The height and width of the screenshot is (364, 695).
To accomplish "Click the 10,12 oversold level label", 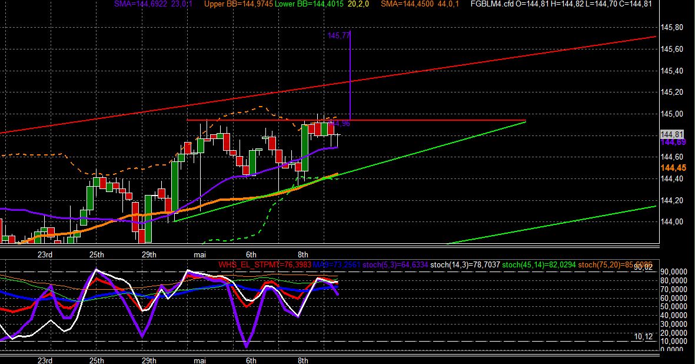I will (643, 336).
